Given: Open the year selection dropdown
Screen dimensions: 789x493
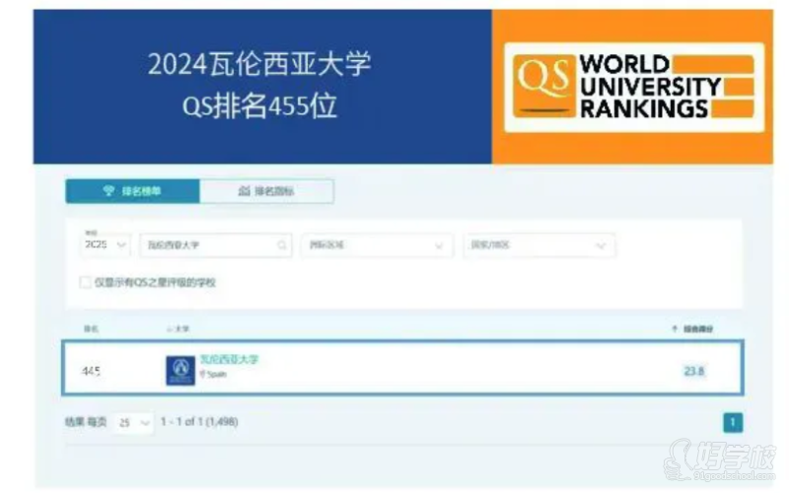Looking at the screenshot, I should 106,245.
